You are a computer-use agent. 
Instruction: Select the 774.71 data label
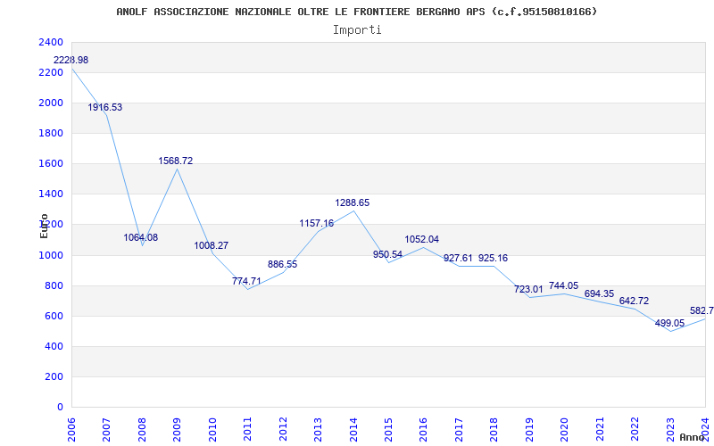click(246, 281)
